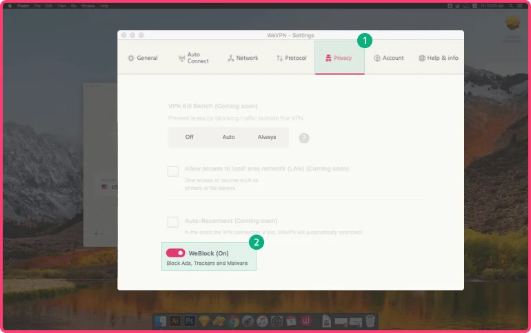Set the VPN Kill Switch to Always

point(267,137)
